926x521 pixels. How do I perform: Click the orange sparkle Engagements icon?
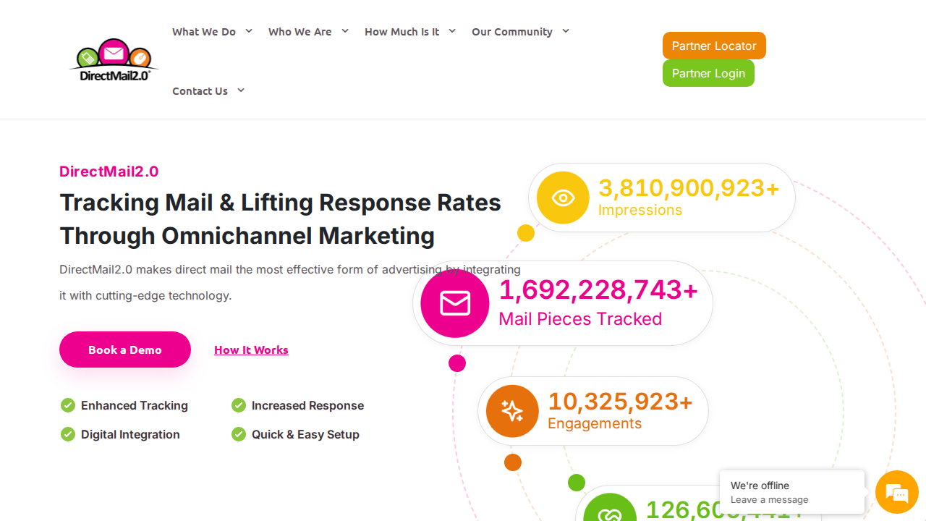coord(512,411)
